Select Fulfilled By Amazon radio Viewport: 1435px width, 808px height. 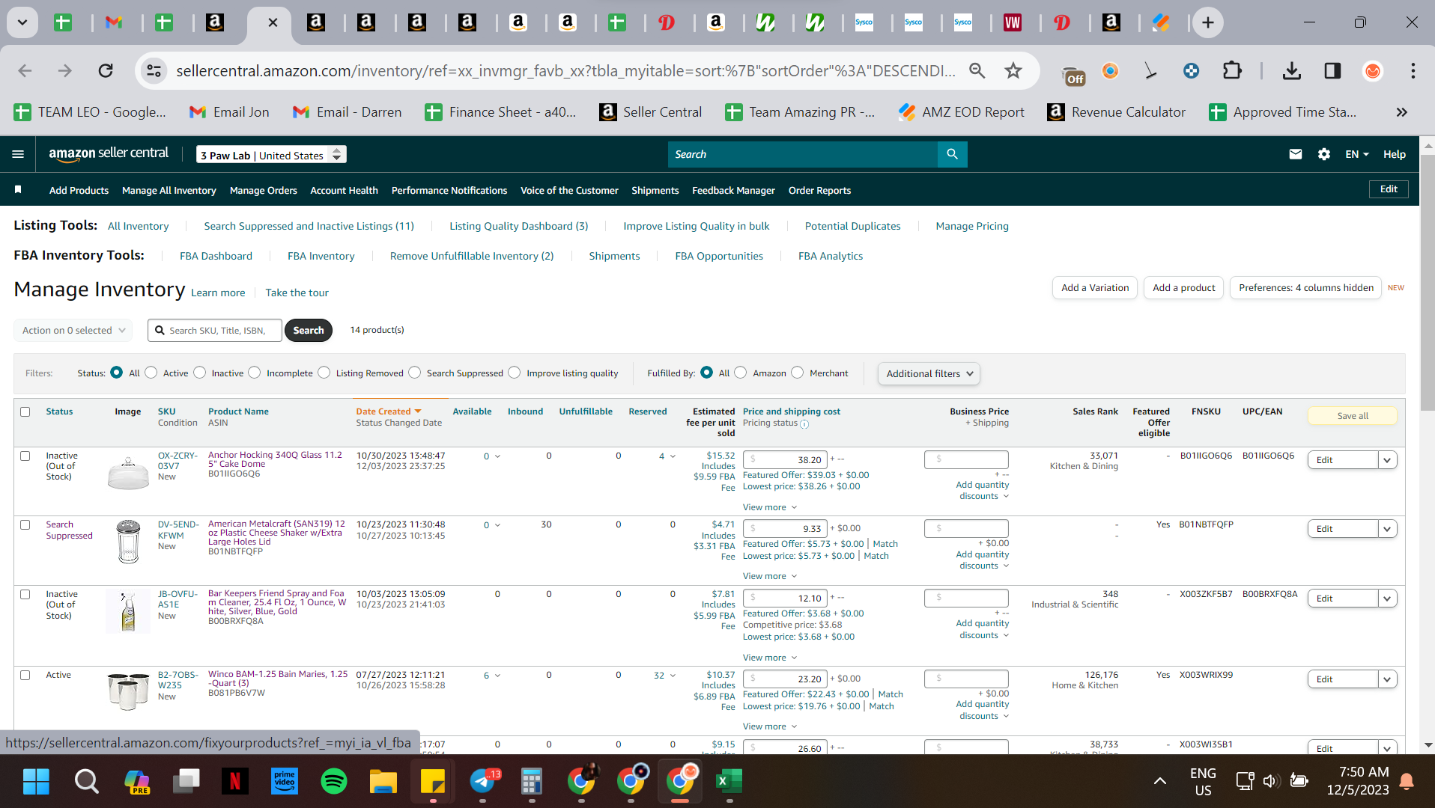741,373
